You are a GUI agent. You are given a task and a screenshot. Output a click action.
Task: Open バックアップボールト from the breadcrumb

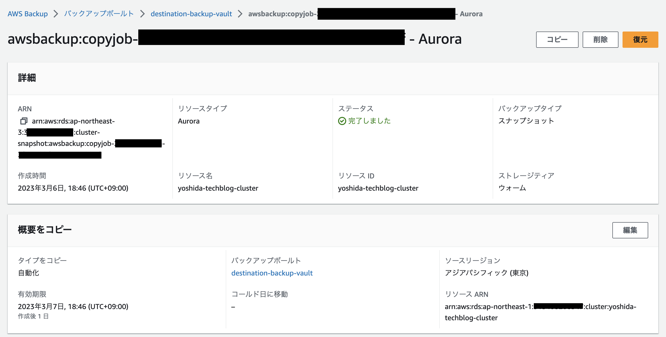pos(99,14)
